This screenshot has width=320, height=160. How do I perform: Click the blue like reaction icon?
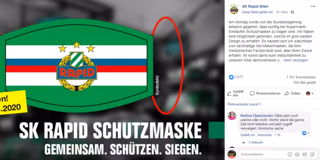(x=231, y=77)
